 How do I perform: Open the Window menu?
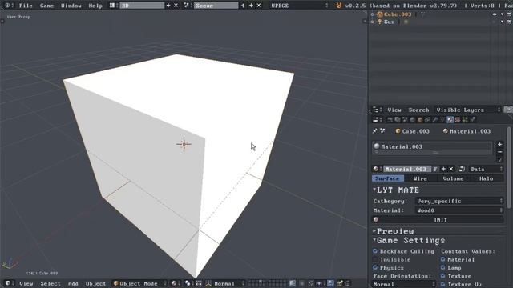click(x=71, y=6)
